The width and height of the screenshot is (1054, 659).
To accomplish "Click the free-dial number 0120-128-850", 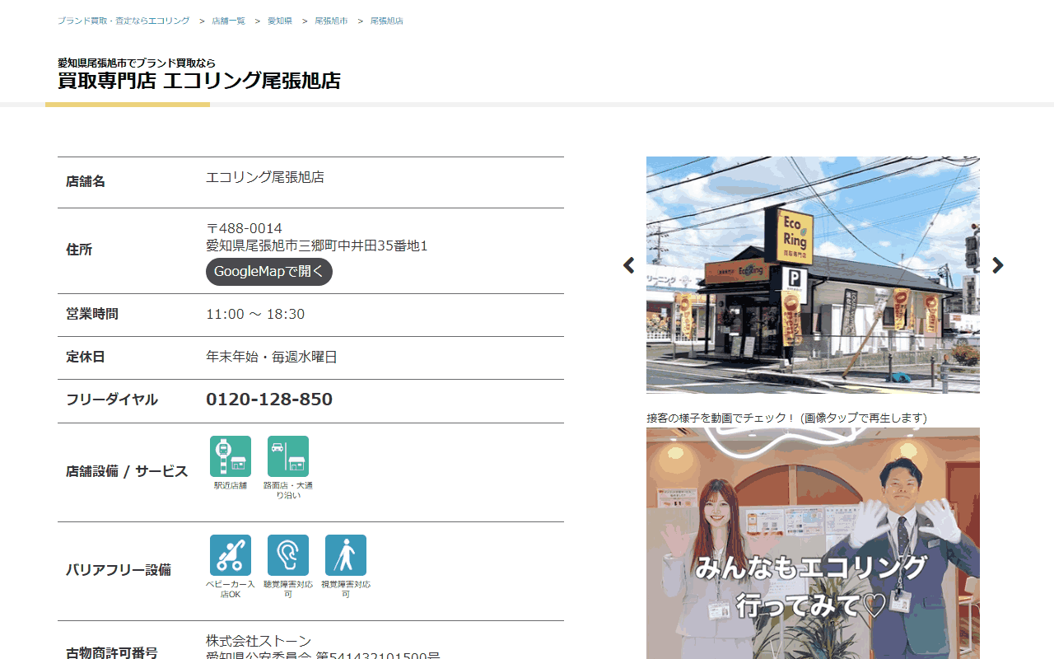I will (269, 400).
